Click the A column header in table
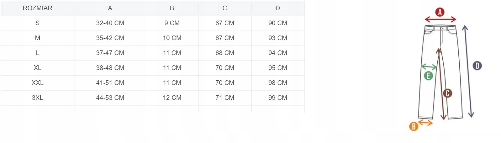The width and height of the screenshot is (501, 143). (110, 8)
